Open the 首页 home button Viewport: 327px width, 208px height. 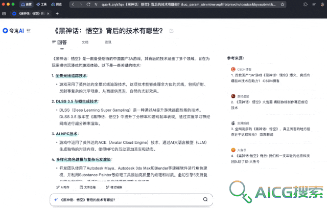[x=26, y=5]
